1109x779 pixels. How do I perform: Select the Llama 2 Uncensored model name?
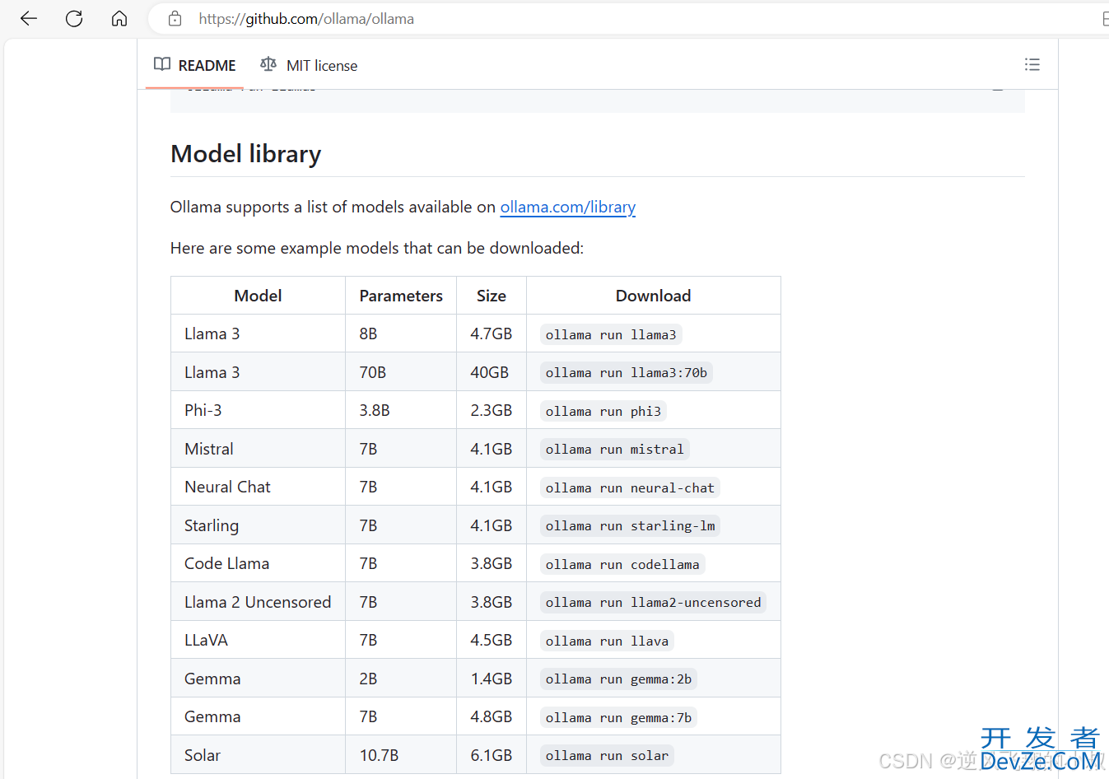[x=258, y=602]
